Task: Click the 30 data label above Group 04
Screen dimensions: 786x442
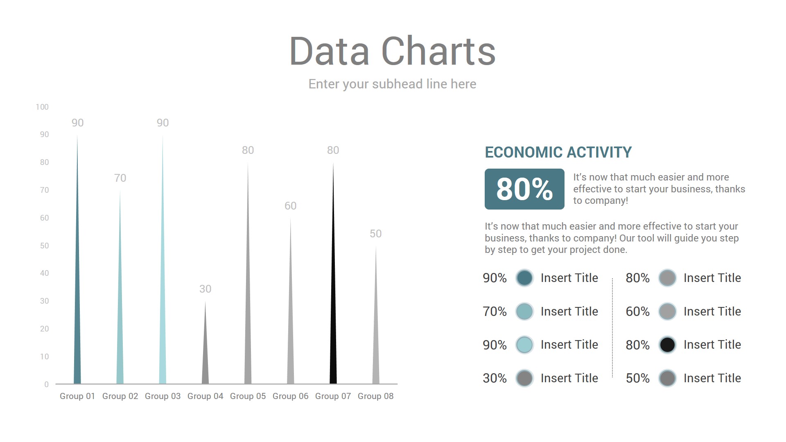Action: click(x=205, y=289)
